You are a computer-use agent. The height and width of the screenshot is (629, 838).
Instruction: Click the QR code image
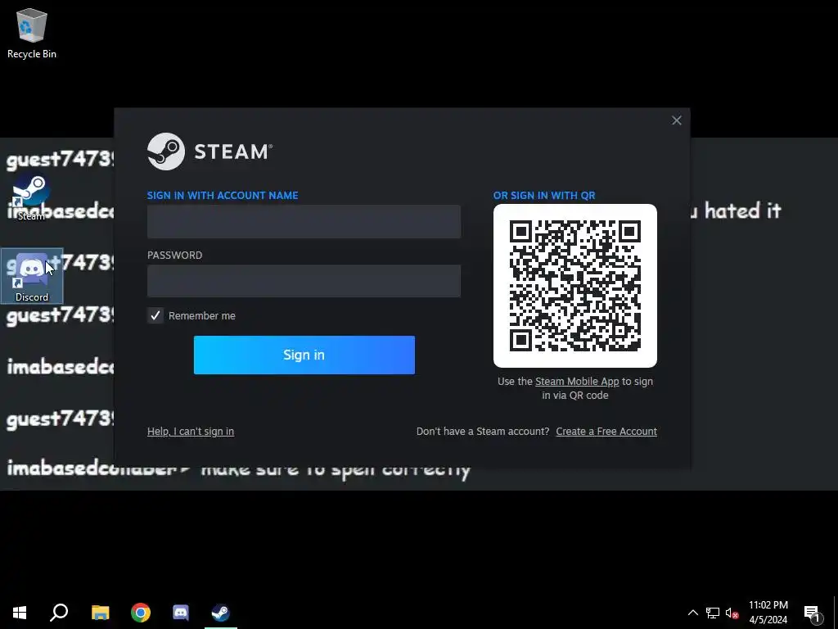point(575,286)
